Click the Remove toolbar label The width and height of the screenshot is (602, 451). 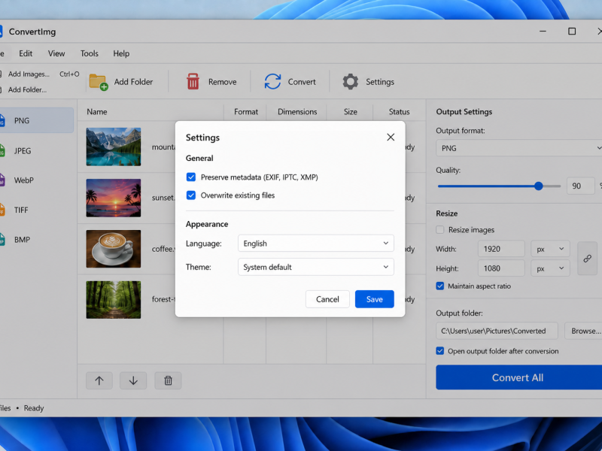tap(222, 82)
